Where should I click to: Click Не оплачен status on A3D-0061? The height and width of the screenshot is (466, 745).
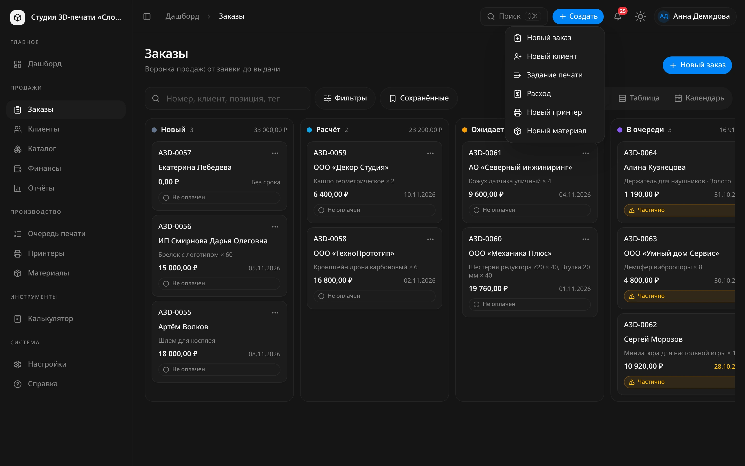(530, 210)
